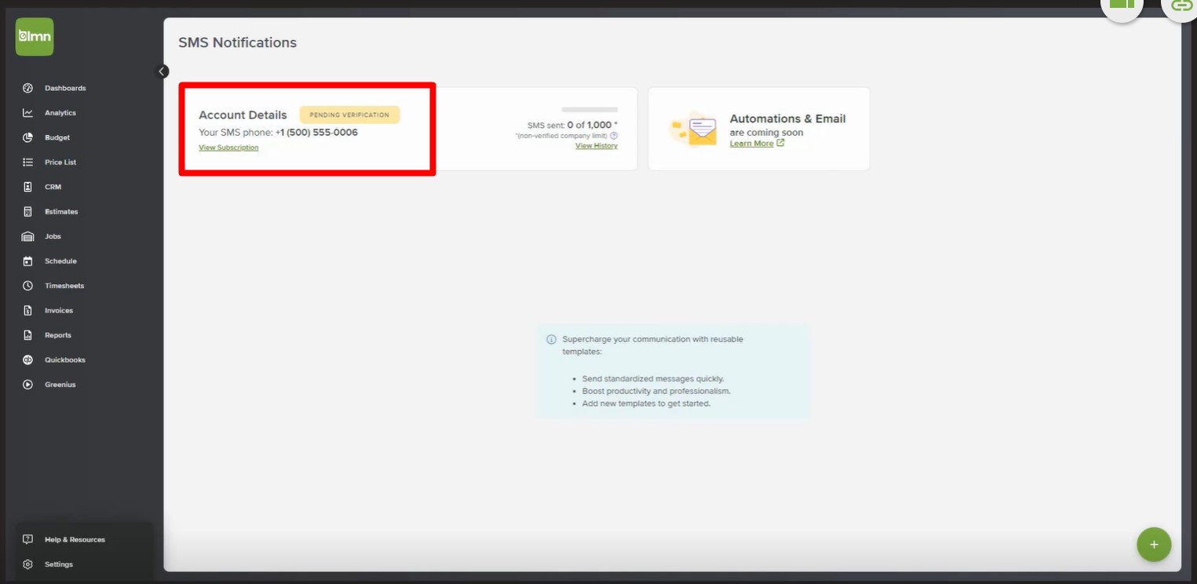Click the Jobs garage icon
This screenshot has width=1197, height=584.
coord(27,236)
